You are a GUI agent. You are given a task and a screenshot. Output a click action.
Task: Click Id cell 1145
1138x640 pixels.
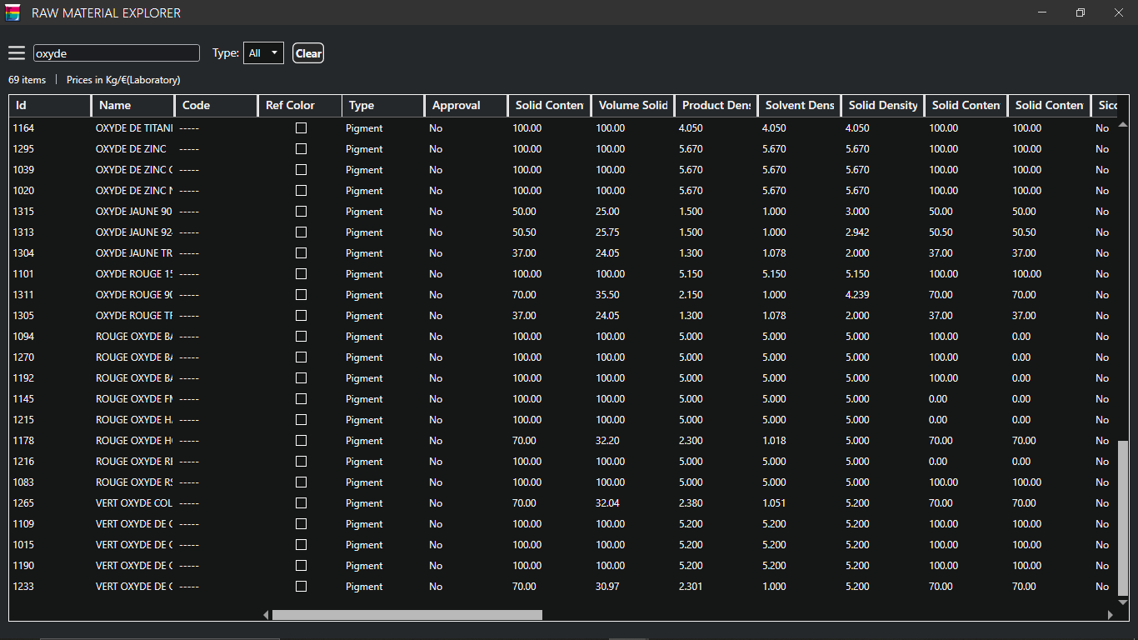pos(23,399)
